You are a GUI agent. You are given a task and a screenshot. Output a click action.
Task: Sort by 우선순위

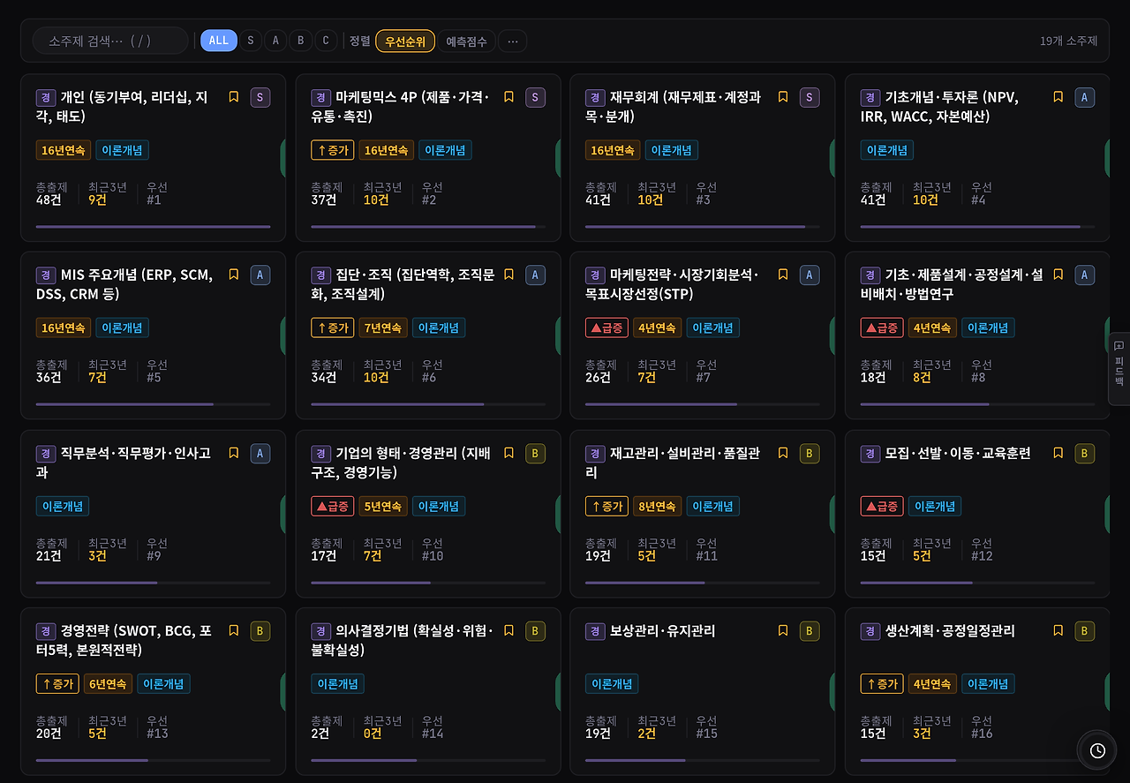pyautogui.click(x=405, y=41)
